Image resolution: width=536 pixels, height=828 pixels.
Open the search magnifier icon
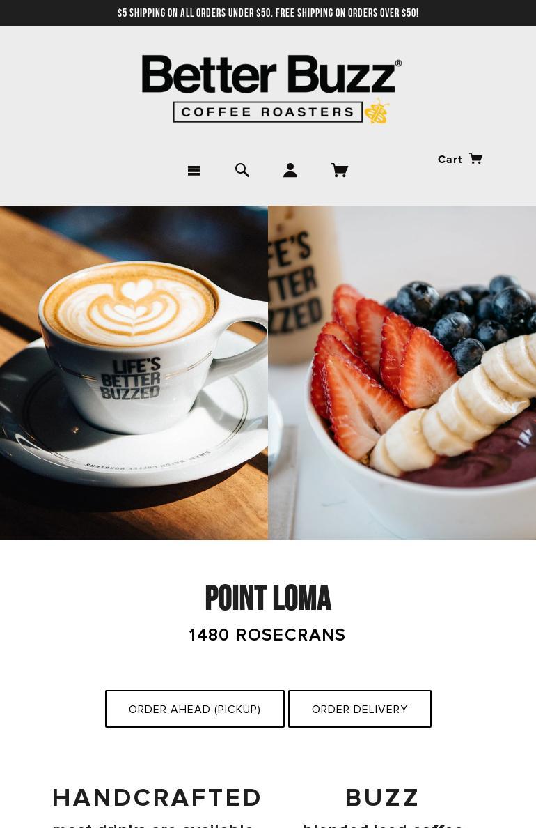(242, 170)
